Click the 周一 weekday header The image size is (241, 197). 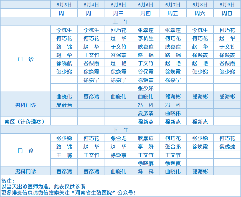(64, 13)
